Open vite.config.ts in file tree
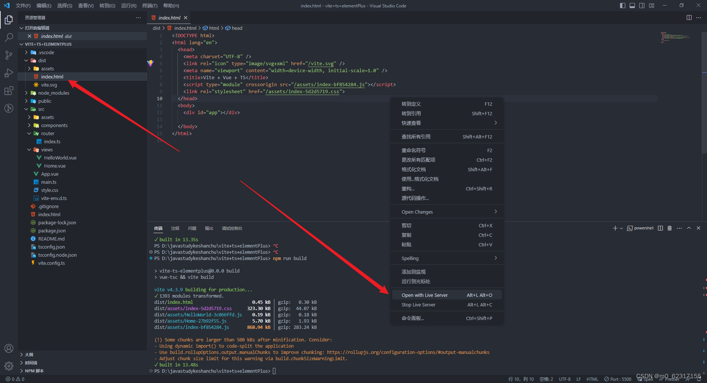 [x=51, y=263]
